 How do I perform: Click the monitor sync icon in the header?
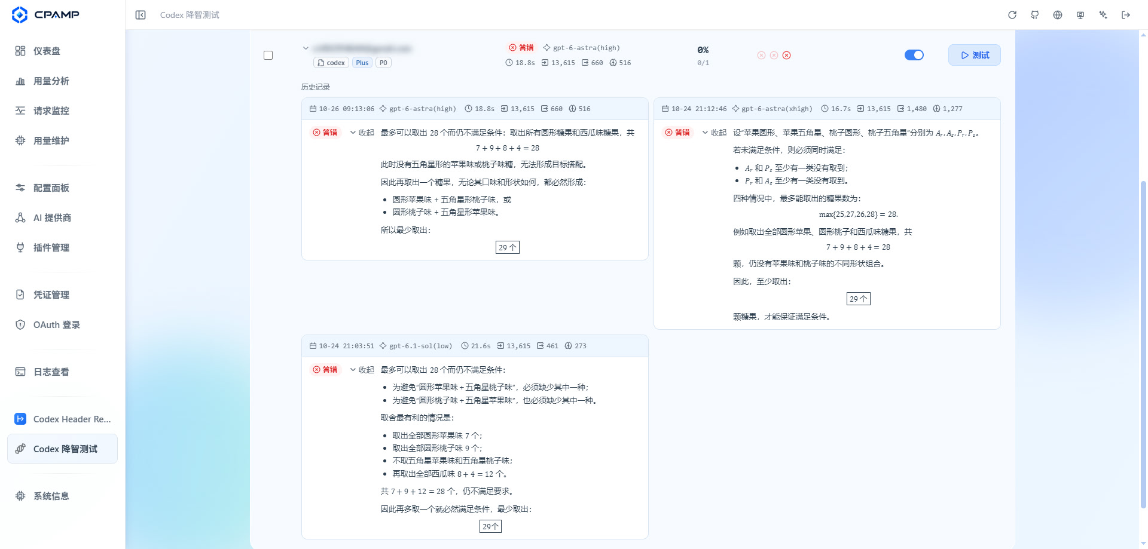tap(1080, 15)
